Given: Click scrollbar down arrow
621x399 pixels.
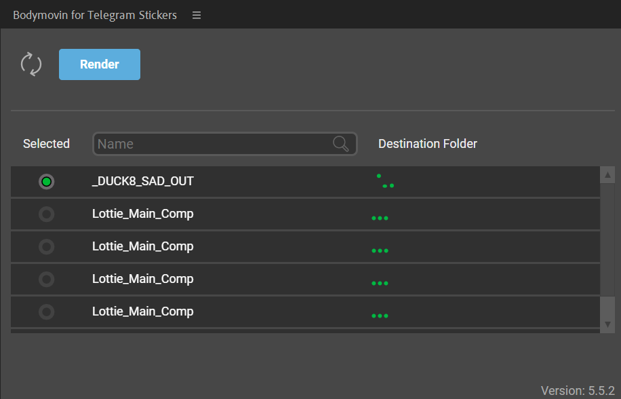Looking at the screenshot, I should [607, 324].
